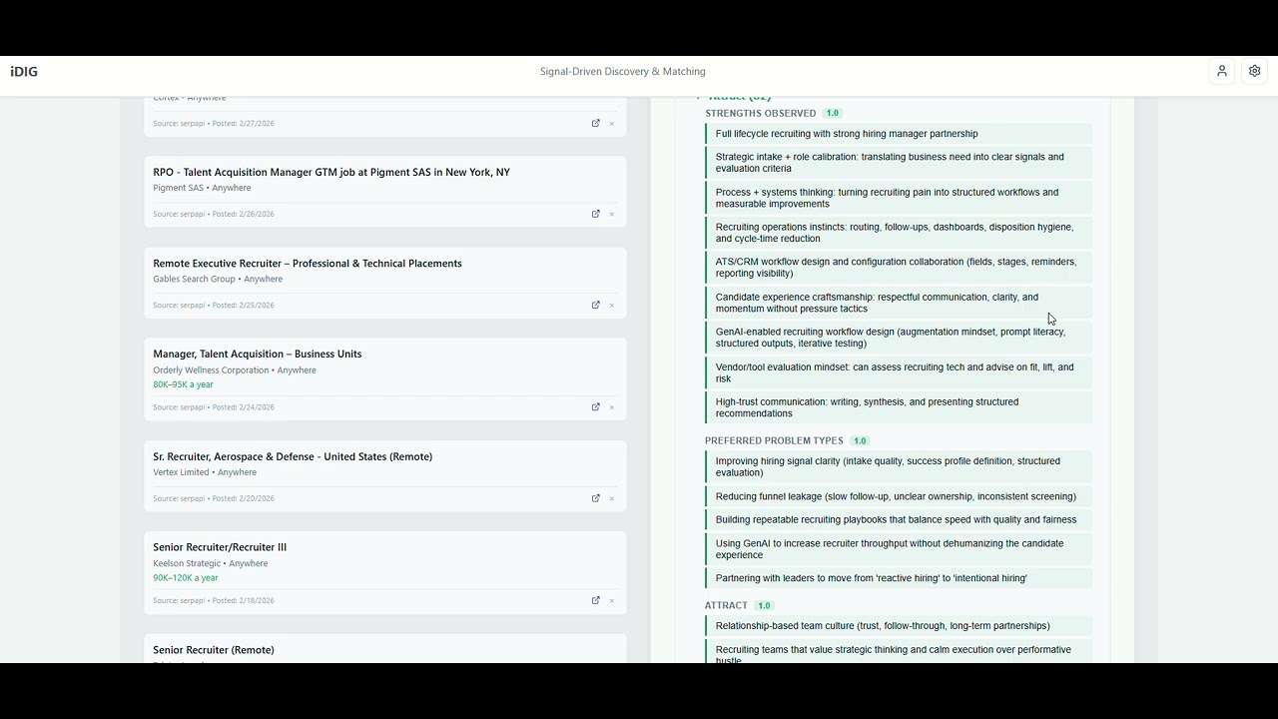Dismiss the Vertex Limited job card
This screenshot has width=1278, height=719.
(612, 498)
